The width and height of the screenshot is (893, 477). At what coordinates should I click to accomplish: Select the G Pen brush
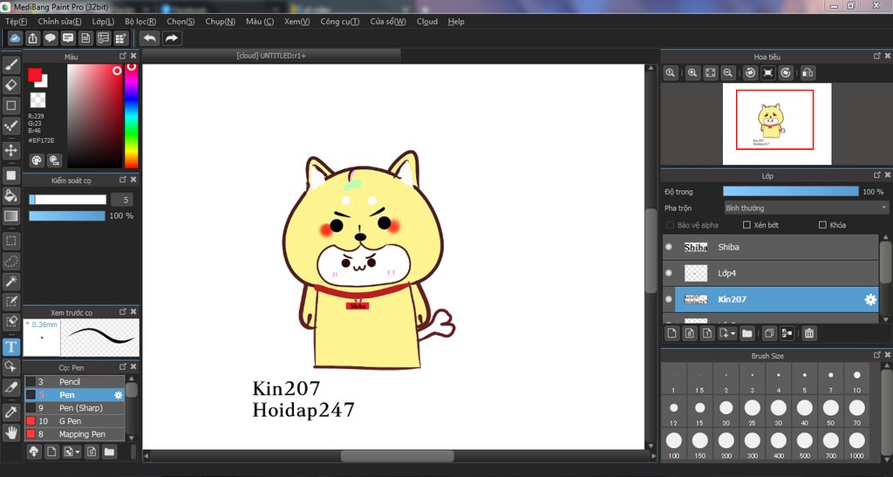(74, 421)
